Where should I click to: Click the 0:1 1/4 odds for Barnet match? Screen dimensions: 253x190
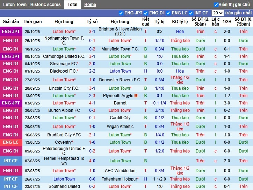tap(159, 103)
